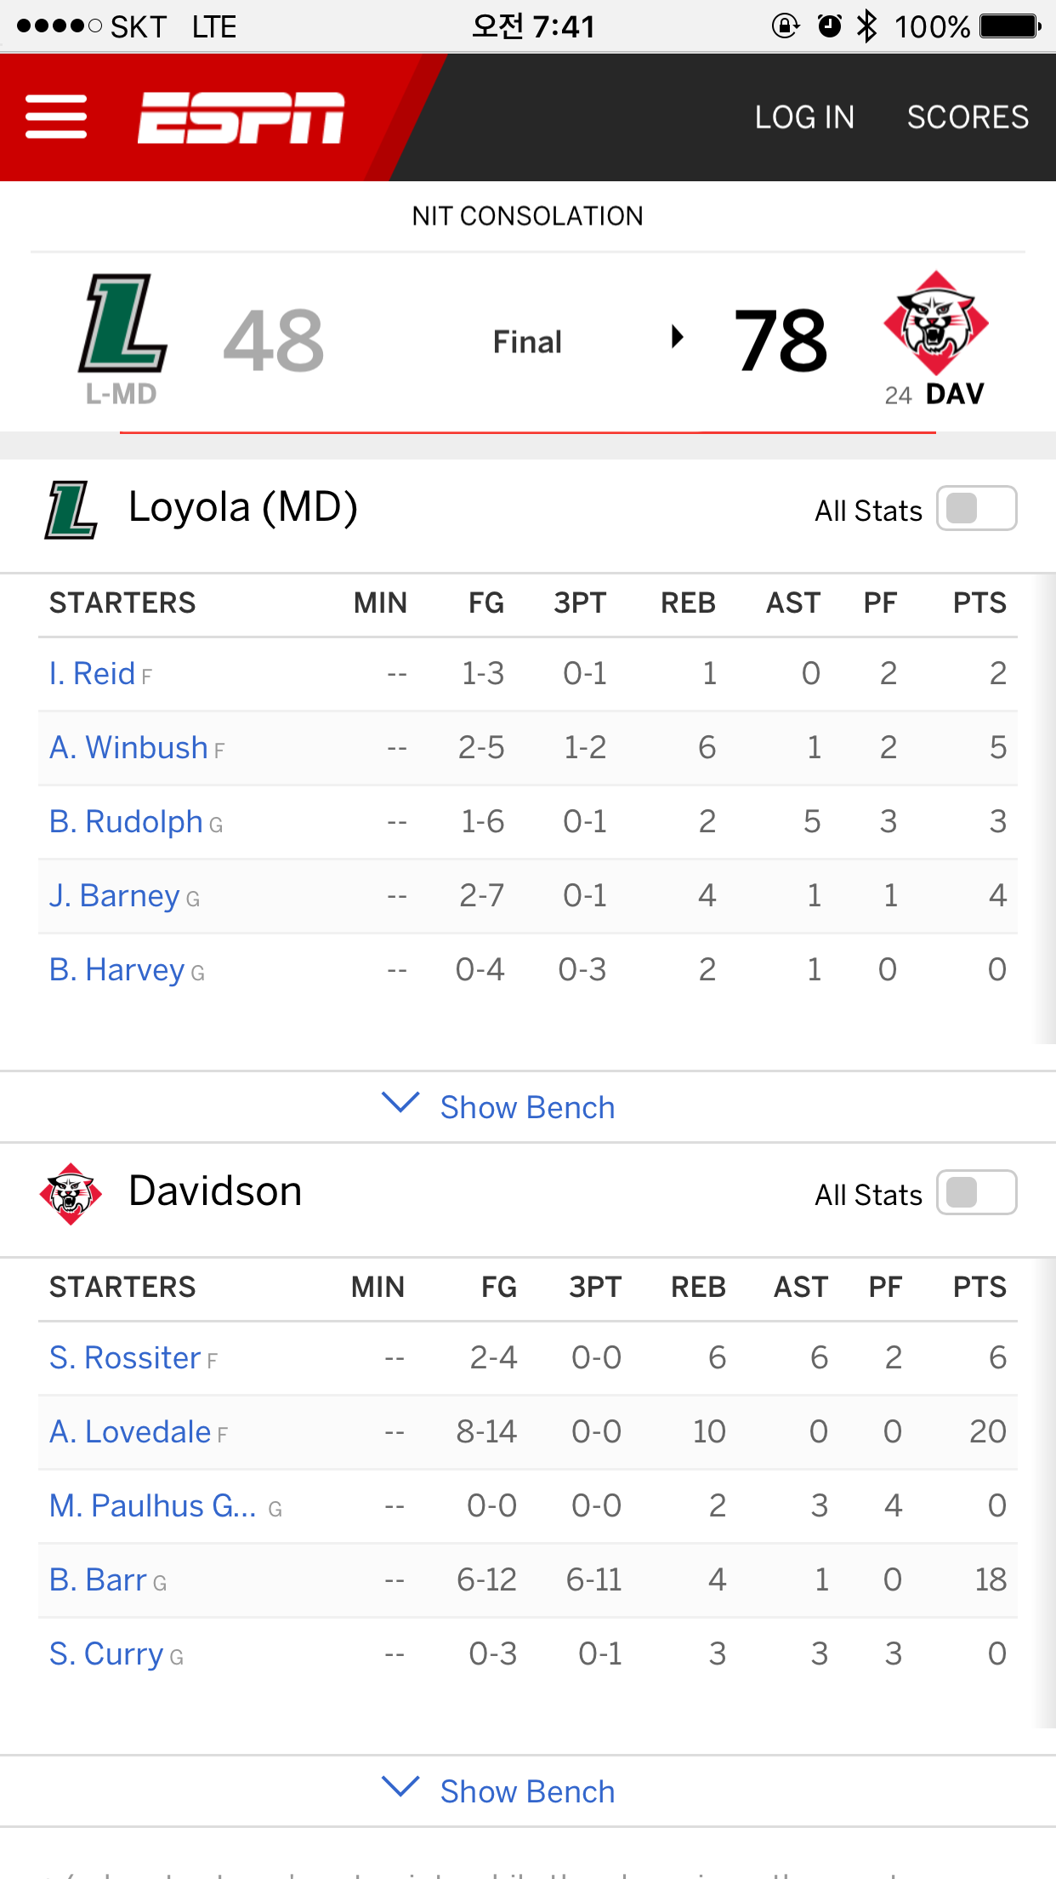Toggle All Stats for Loyola (MD)
Image resolution: width=1056 pixels, height=1879 pixels.
point(976,509)
